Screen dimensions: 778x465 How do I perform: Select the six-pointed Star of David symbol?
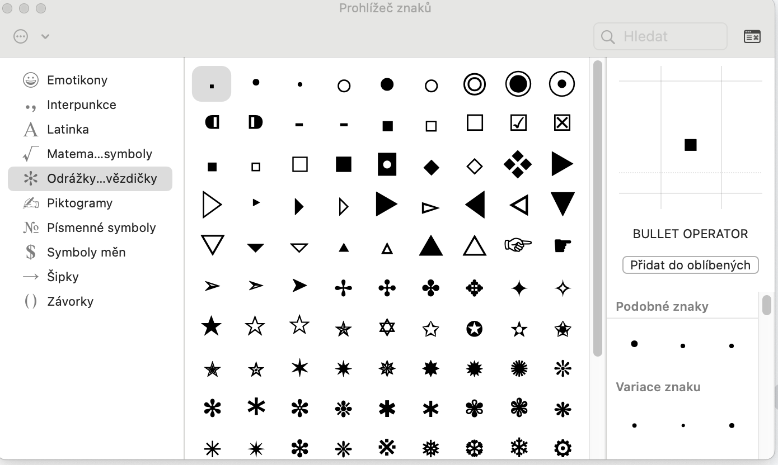pos(387,328)
